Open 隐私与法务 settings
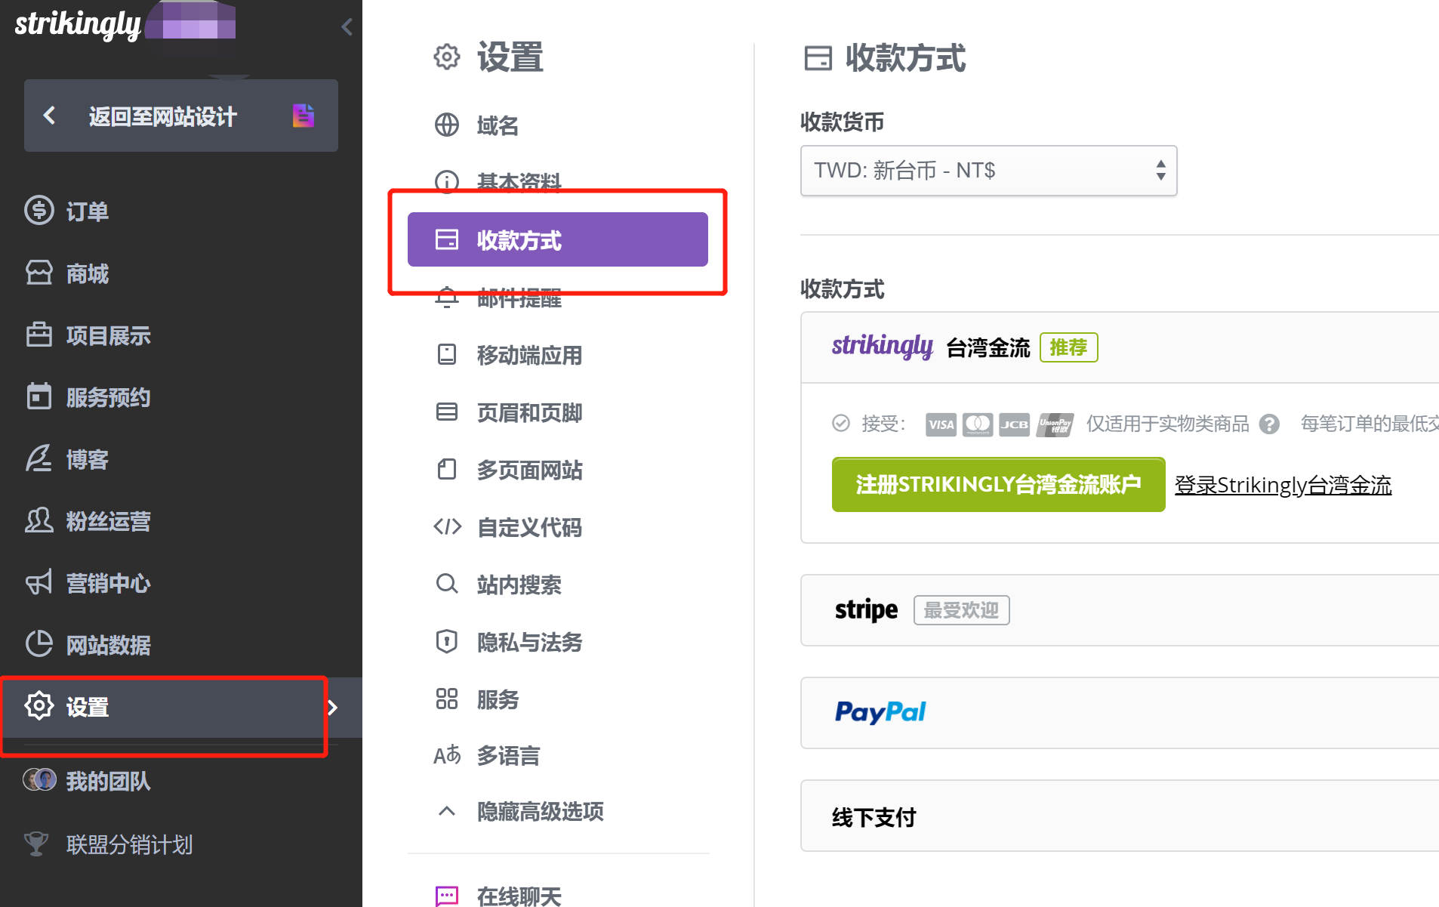 coord(530,642)
